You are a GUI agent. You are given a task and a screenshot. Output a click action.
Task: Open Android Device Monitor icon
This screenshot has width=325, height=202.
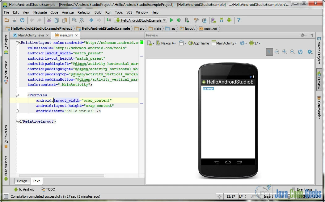[x=229, y=20]
